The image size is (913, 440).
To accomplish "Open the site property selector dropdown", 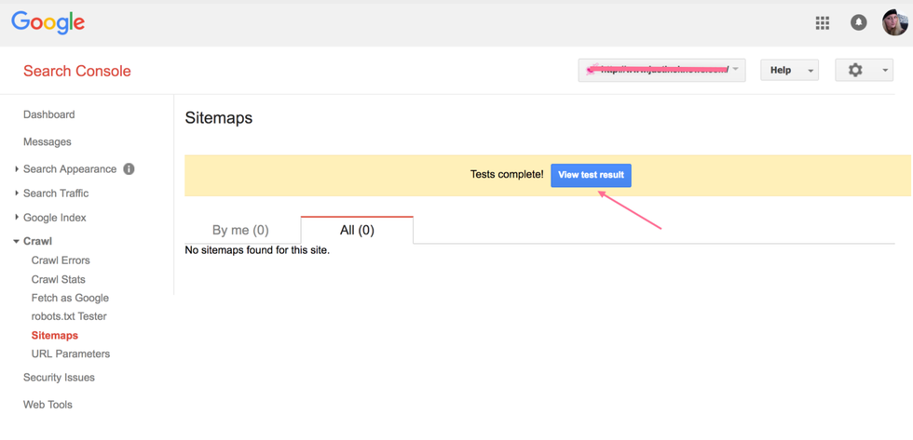I will click(x=661, y=70).
